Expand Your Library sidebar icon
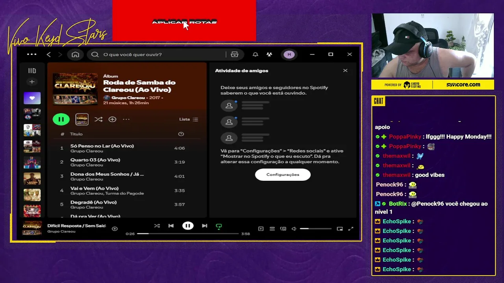504x283 pixels. click(32, 71)
